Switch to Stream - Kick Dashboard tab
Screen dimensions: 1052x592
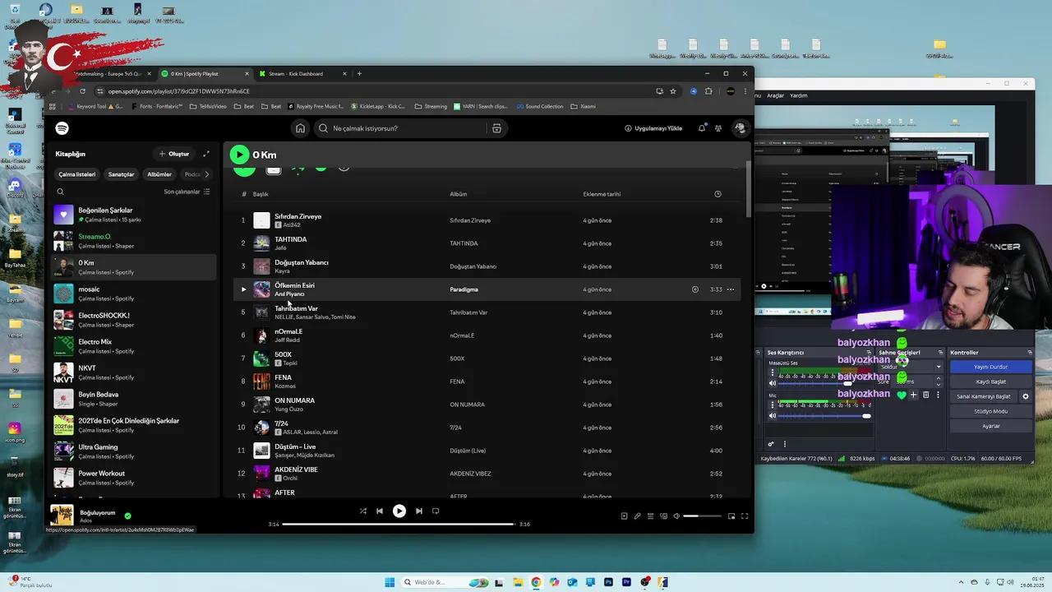pyautogui.click(x=302, y=74)
